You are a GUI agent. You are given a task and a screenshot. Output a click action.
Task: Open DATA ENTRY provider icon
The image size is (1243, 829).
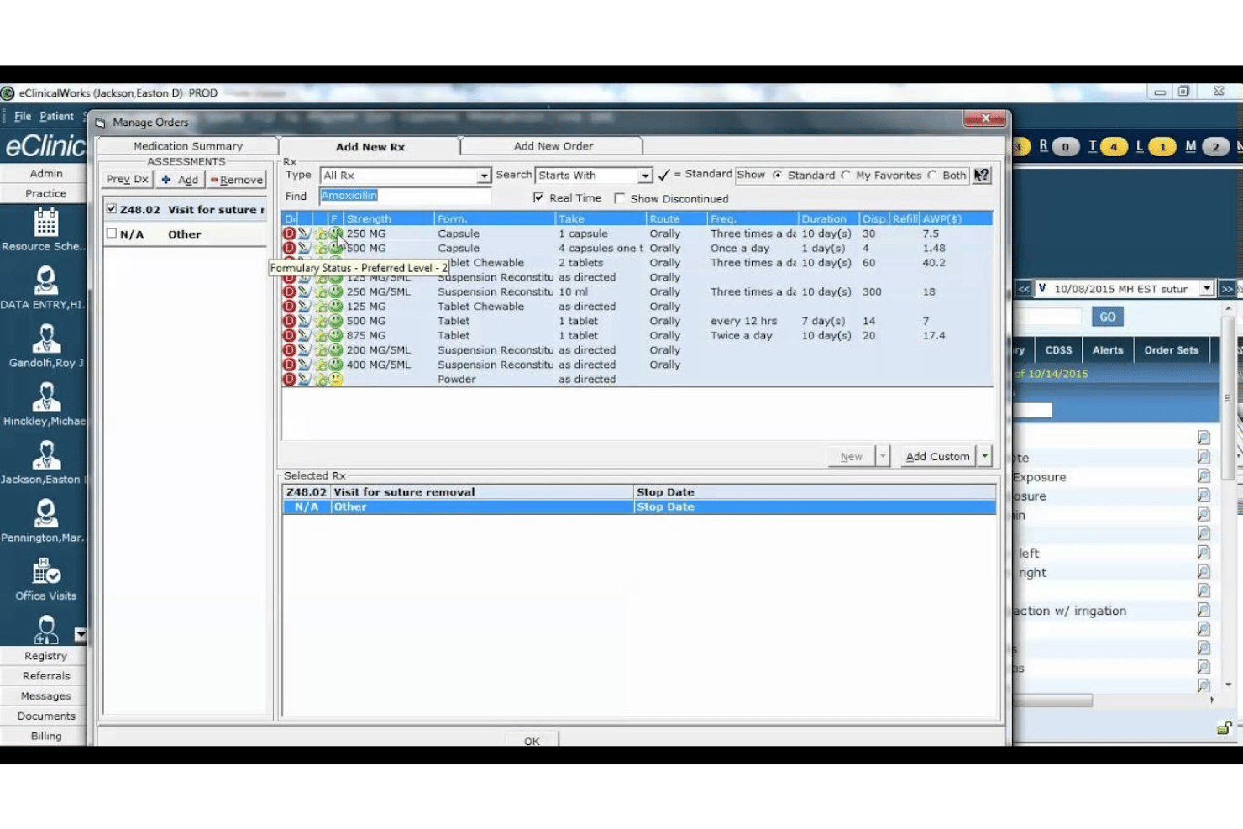pos(45,281)
